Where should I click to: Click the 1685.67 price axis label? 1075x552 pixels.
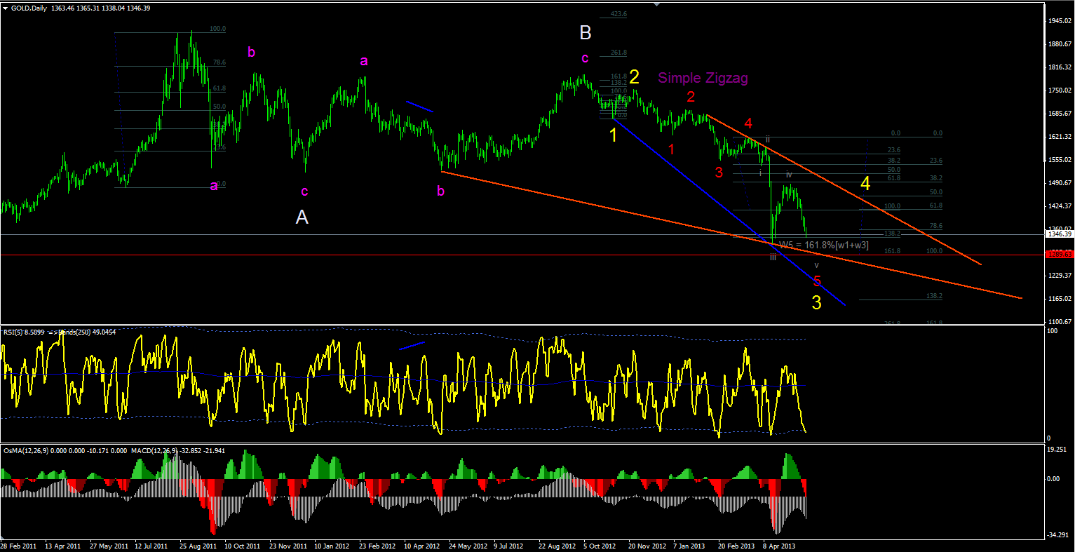click(1059, 114)
